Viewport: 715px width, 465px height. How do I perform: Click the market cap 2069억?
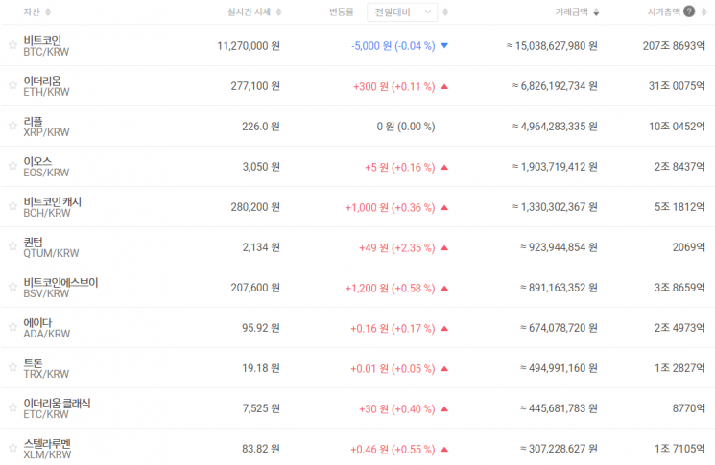point(689,247)
